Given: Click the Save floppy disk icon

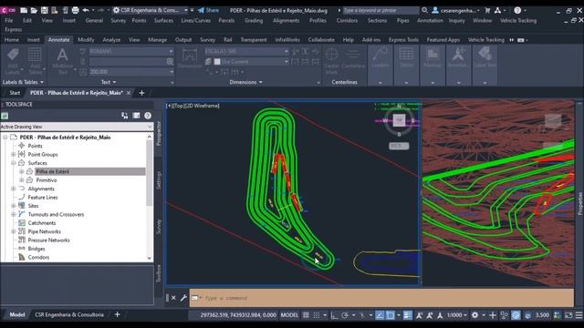Looking at the screenshot, I should point(45,10).
